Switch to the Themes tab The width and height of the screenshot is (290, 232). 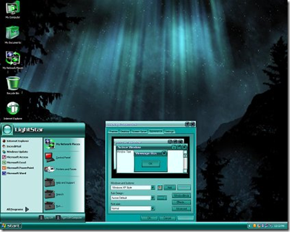[113, 131]
